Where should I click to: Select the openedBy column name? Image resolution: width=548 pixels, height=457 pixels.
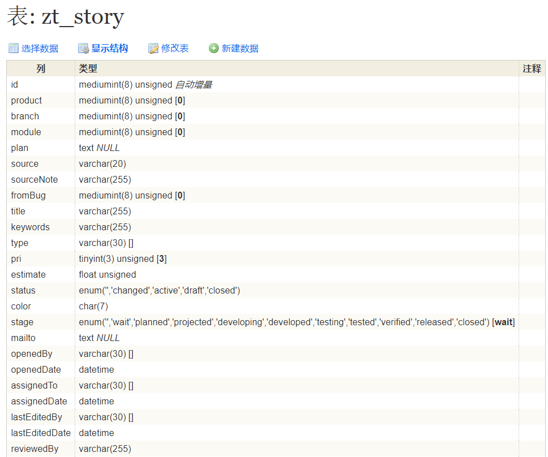[32, 354]
